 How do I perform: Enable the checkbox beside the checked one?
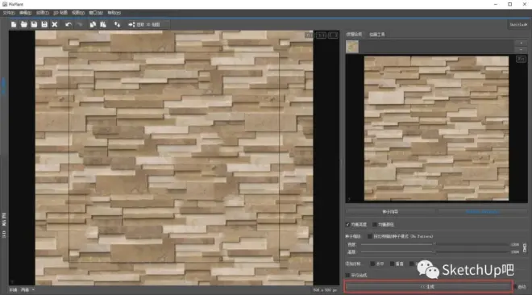coord(375,224)
